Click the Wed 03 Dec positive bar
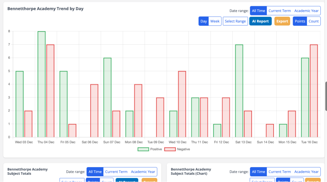The width and height of the screenshot is (327, 182). (x=20, y=104)
